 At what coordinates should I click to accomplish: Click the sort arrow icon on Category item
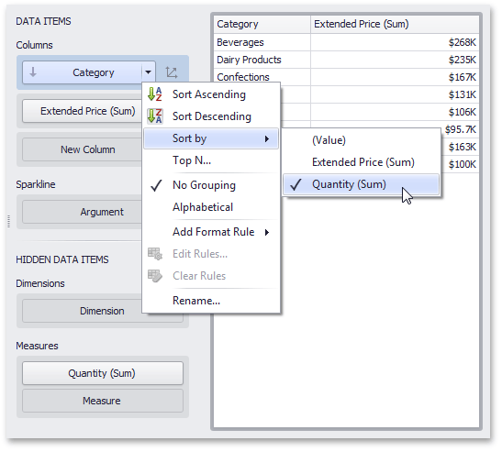[33, 72]
